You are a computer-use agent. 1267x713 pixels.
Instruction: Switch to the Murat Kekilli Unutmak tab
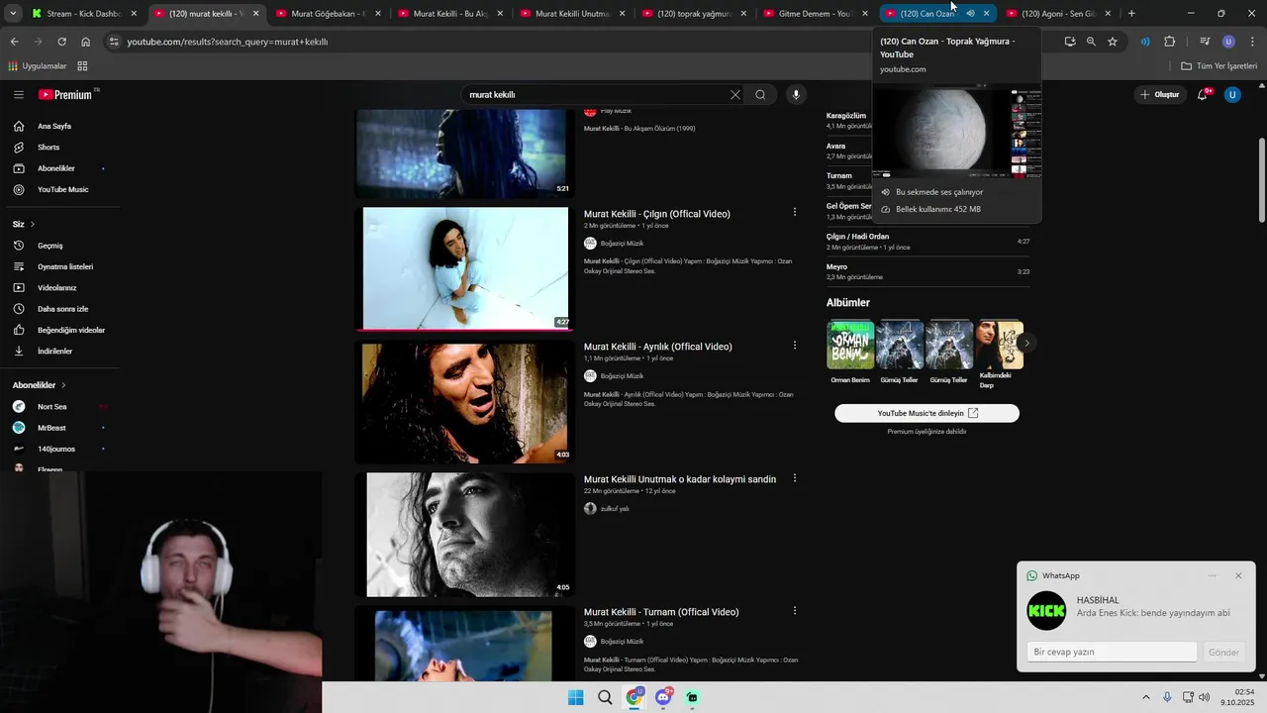573,14
